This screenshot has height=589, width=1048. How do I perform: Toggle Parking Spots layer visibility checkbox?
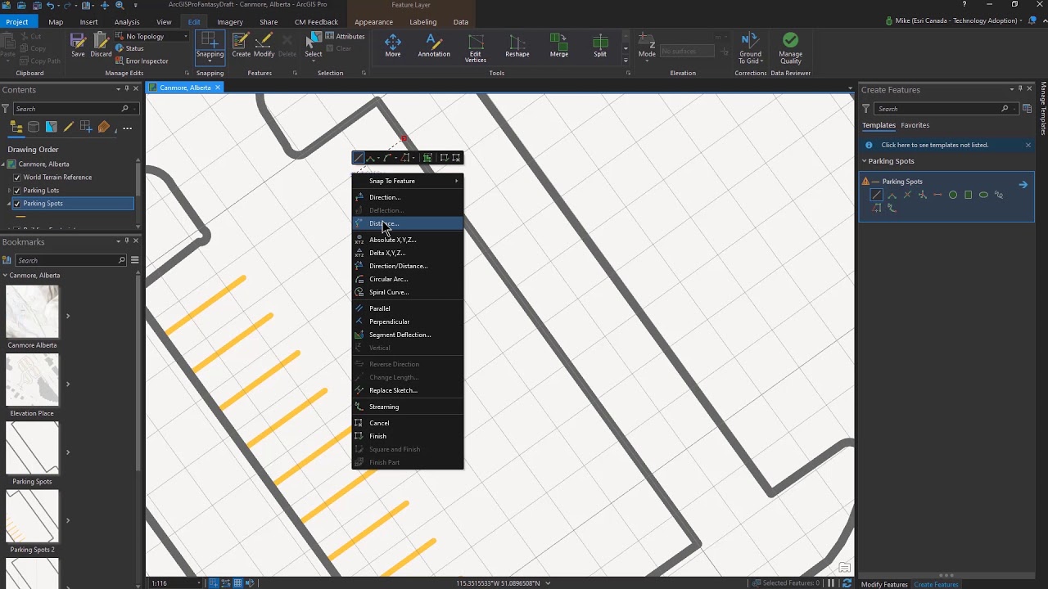[16, 204]
